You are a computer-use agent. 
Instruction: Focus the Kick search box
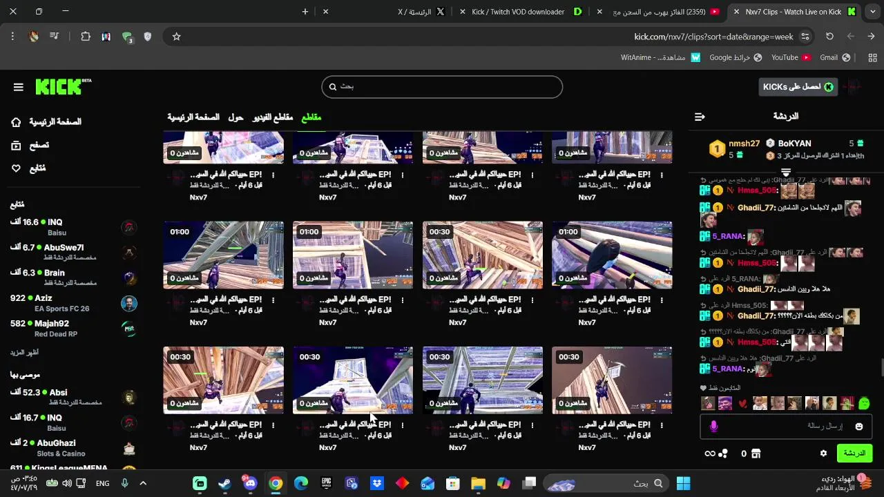(442, 87)
